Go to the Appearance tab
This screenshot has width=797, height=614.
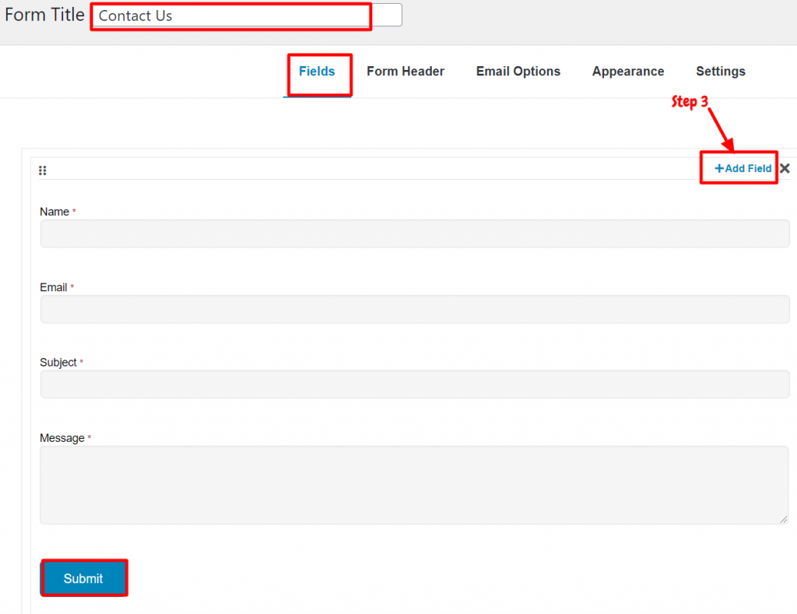pos(628,71)
